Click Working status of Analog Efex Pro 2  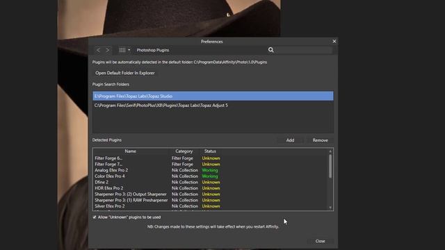[210, 170]
